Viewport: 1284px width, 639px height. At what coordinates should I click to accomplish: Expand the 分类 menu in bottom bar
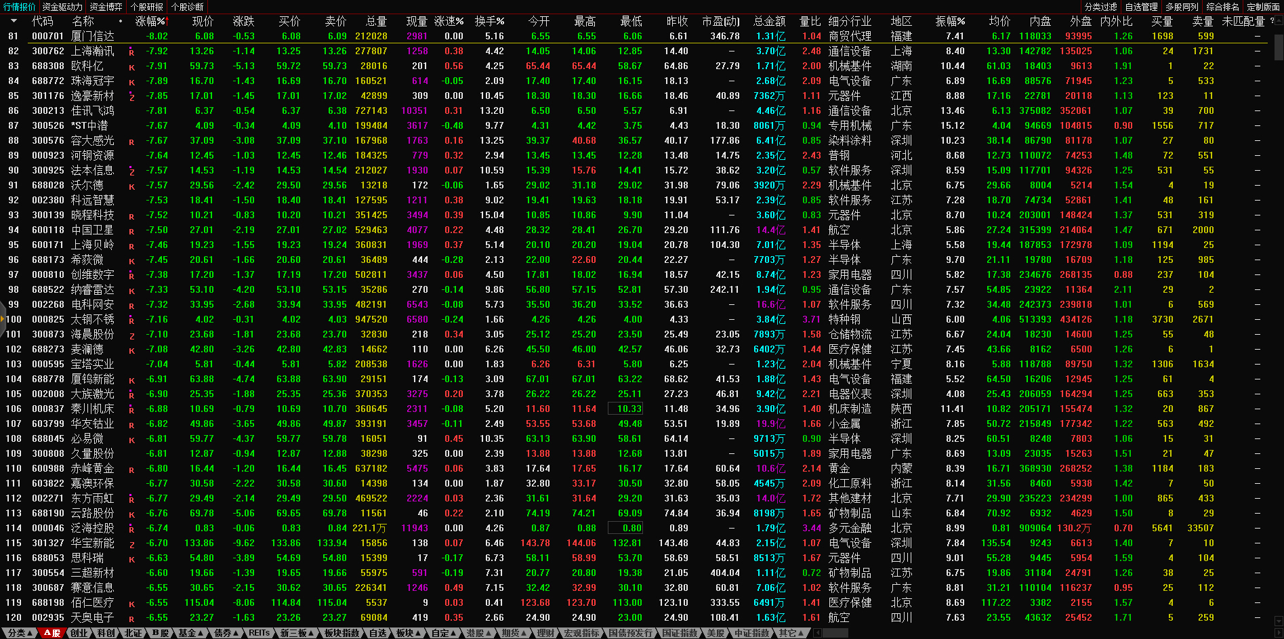(19, 633)
